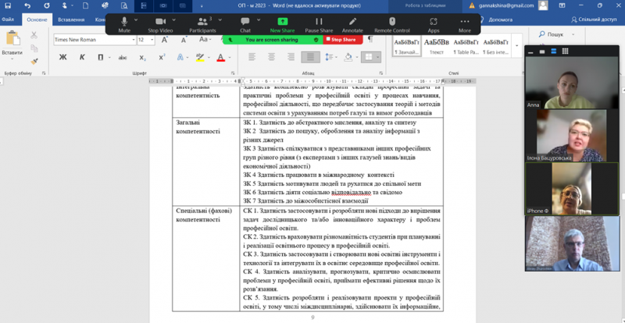
Task: Redo the action with the circular arrow
Action: point(47,5)
